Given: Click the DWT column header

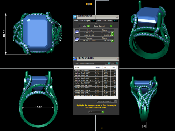Looking at the screenshot, I should point(106,67).
